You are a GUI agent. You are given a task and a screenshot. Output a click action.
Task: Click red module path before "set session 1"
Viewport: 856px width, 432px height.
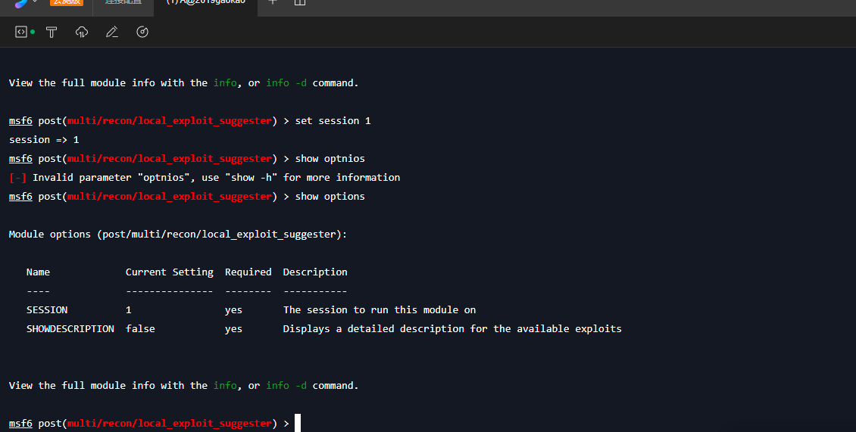[170, 120]
